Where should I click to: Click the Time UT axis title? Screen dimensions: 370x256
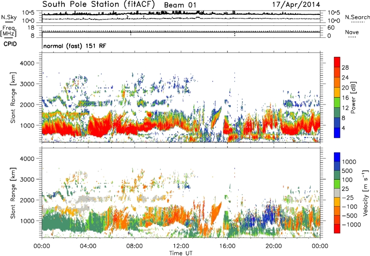[x=181, y=253]
